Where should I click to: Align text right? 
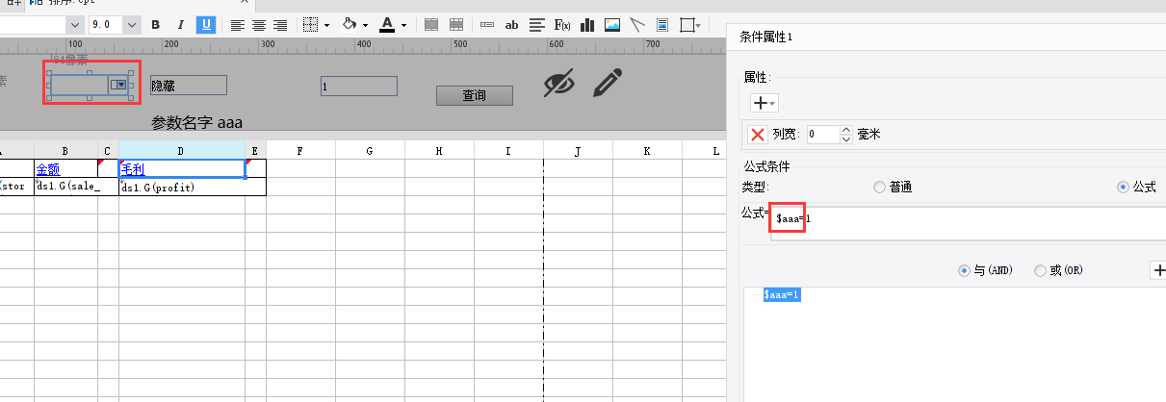(x=280, y=25)
